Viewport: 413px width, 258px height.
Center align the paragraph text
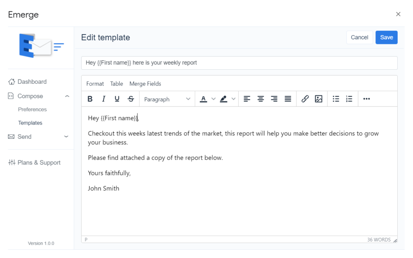(x=261, y=99)
